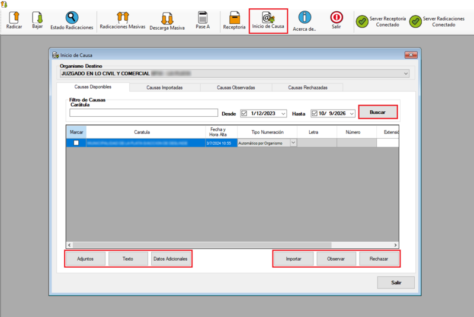Open the Acerca de info icon
Image resolution: width=474 pixels, height=317 pixels.
(x=305, y=17)
